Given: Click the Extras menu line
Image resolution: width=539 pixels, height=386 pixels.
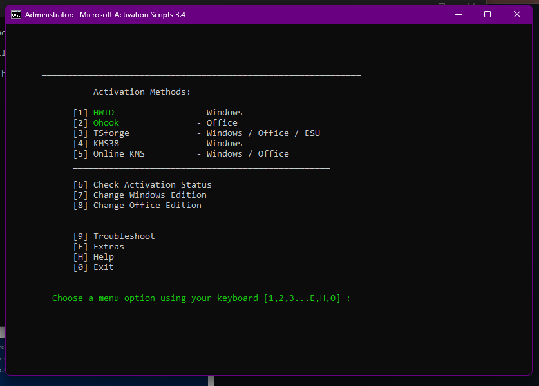Looking at the screenshot, I should 108,247.
